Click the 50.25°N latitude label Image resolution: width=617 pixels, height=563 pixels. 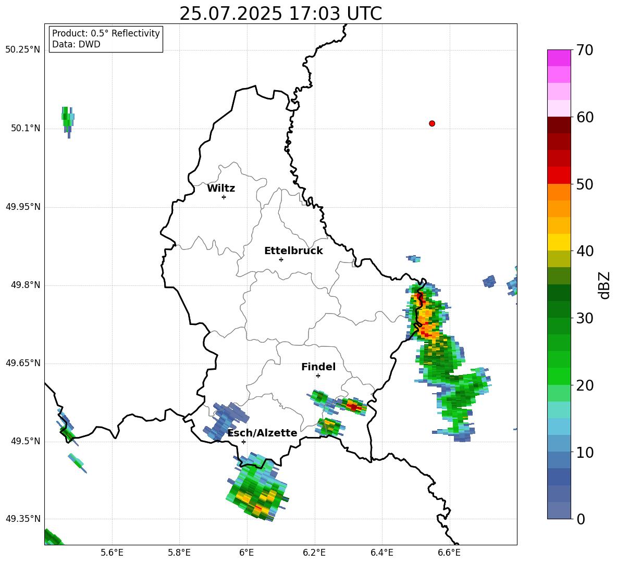22,50
